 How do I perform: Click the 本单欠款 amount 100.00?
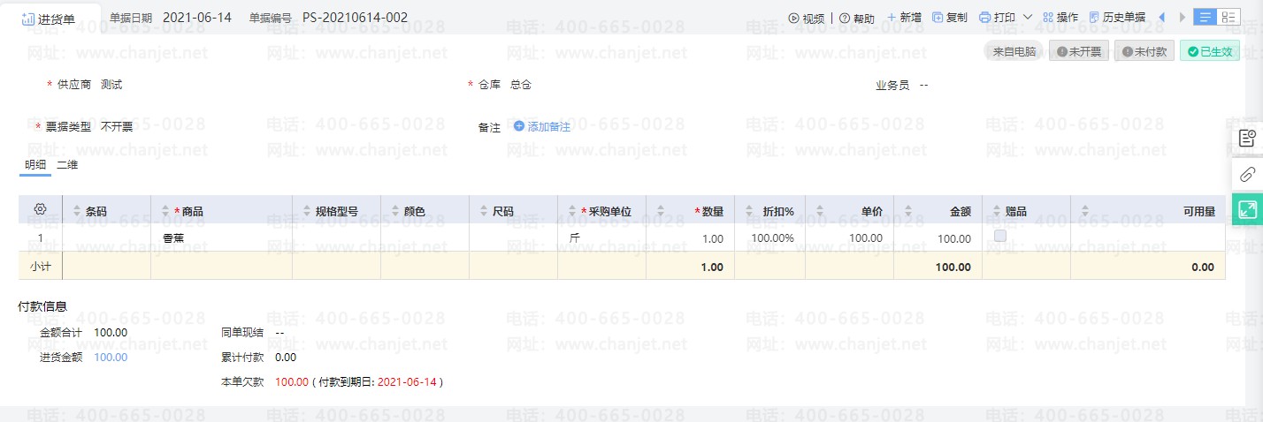(x=292, y=382)
